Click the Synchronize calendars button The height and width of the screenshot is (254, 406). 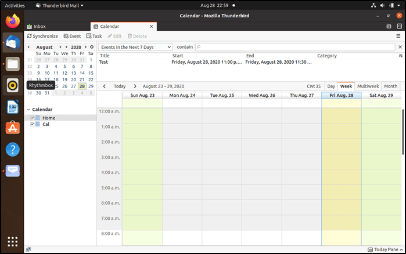click(42, 36)
